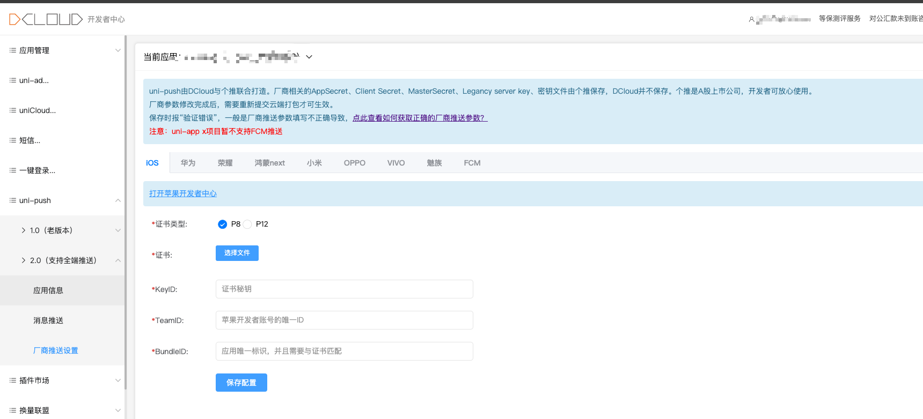
Task: Switch to the 小米 tab
Action: (314, 163)
